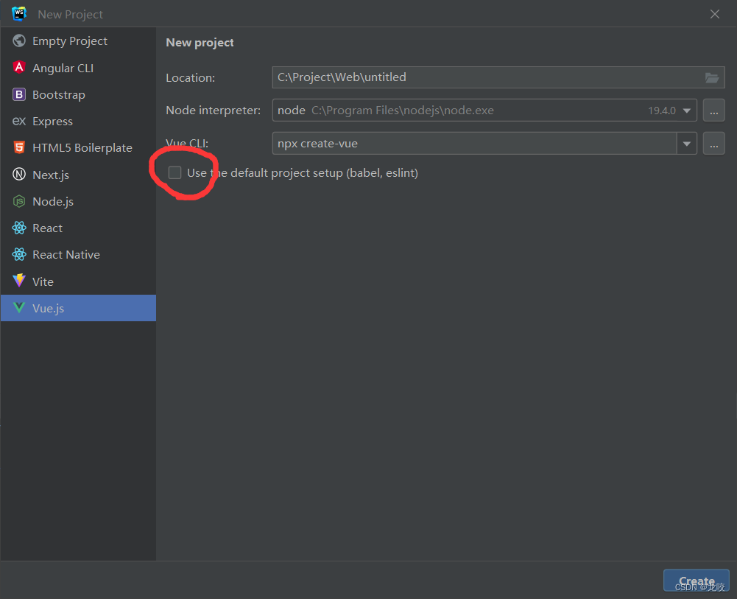Viewport: 737px width, 599px height.
Task: Expand the Vue CLI dropdown arrow
Action: tap(687, 144)
